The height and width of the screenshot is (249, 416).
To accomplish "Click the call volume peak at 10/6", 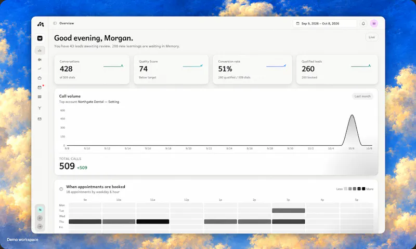I will point(352,115).
